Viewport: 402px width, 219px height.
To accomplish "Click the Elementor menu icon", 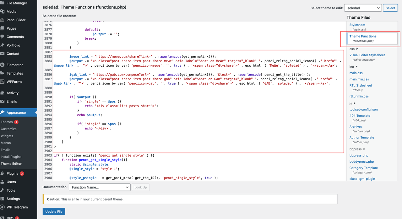I will [x=3, y=65].
